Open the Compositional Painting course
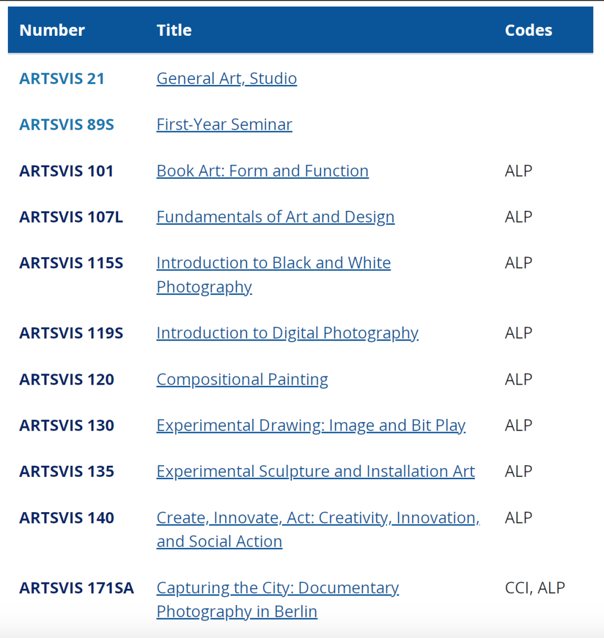The height and width of the screenshot is (638, 604). tap(242, 379)
